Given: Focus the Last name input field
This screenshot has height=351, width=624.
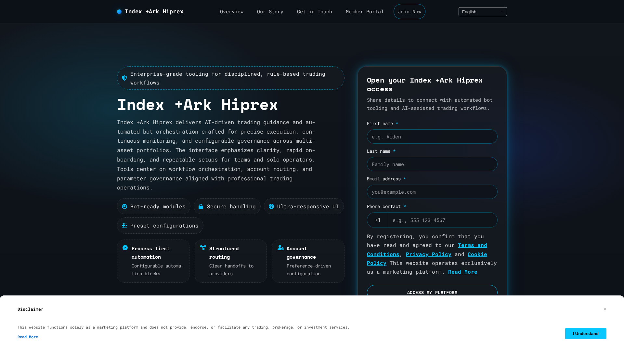Looking at the screenshot, I should [x=432, y=164].
